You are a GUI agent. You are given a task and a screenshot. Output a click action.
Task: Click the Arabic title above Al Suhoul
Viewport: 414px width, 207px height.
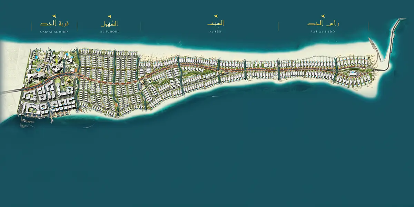pos(109,24)
